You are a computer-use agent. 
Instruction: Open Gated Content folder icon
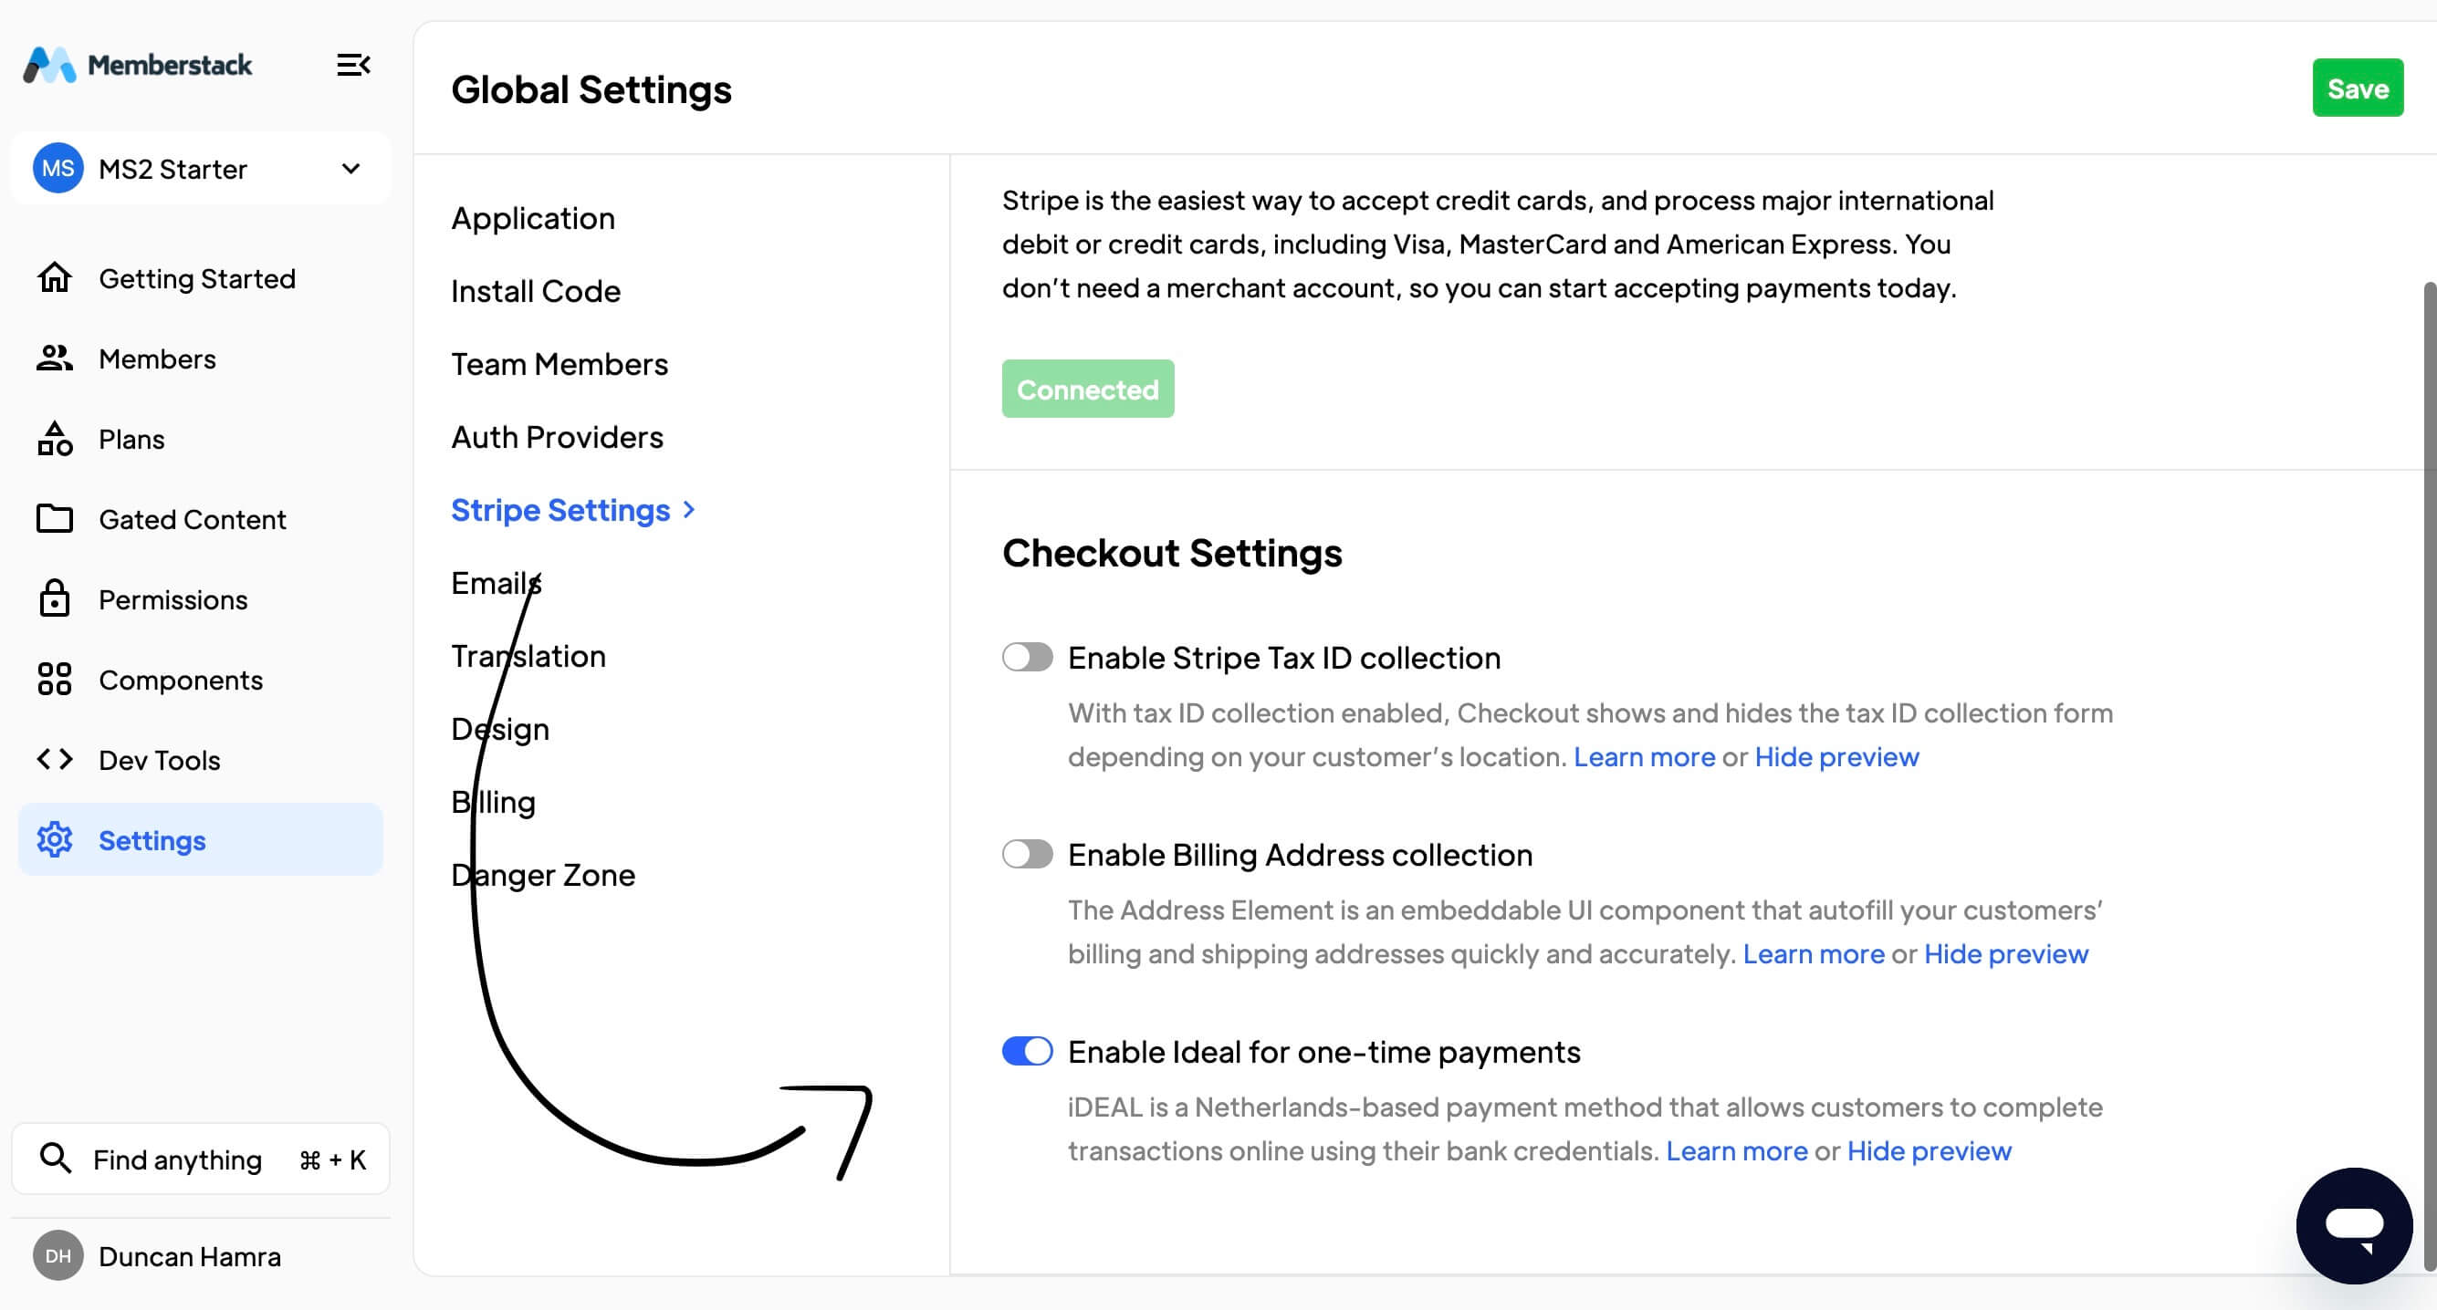(x=54, y=519)
